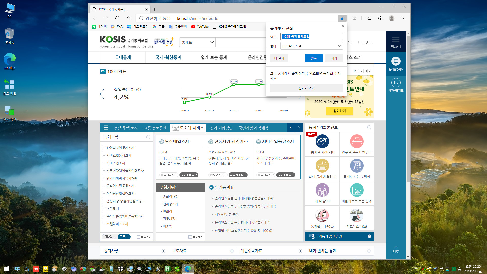Image resolution: width=487 pixels, height=274 pixels.
Task: Show previous indicator with left arrow
Action: pos(102,94)
